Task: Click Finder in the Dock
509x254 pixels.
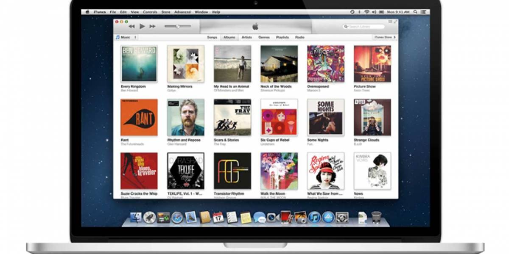Action: 136,217
